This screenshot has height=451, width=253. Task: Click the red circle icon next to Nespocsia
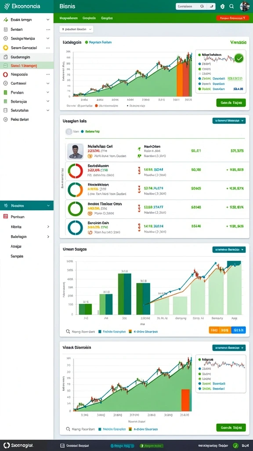[5, 74]
